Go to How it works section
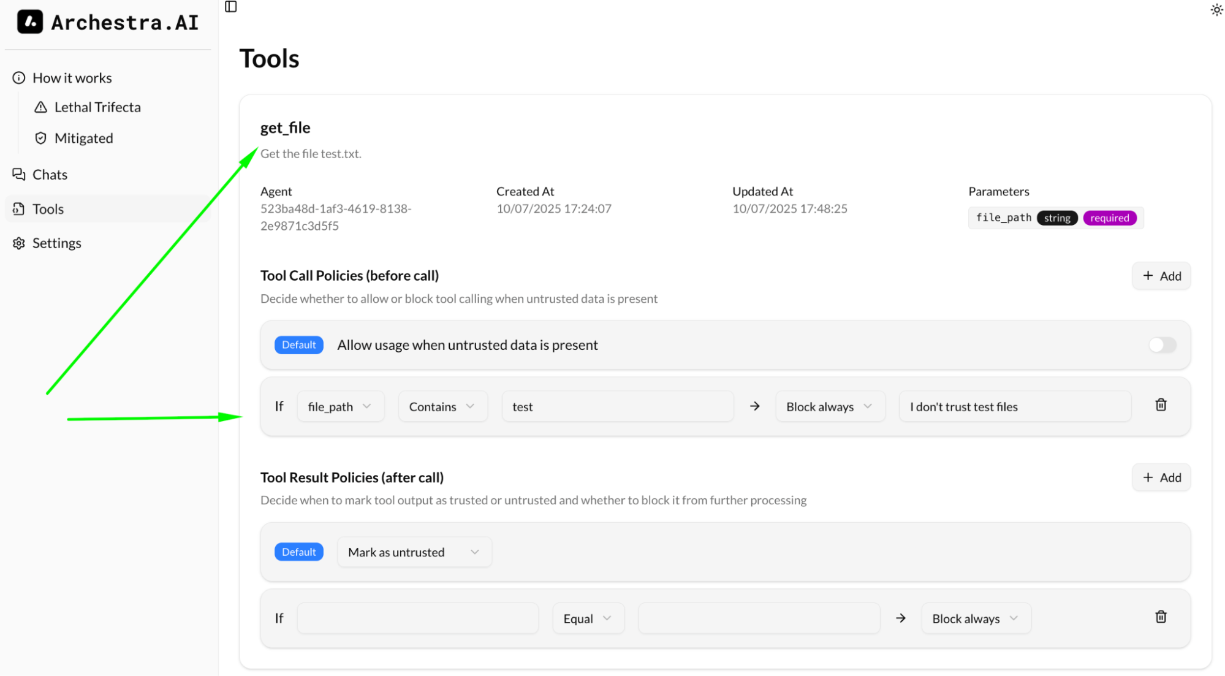This screenshot has width=1225, height=676. point(72,78)
